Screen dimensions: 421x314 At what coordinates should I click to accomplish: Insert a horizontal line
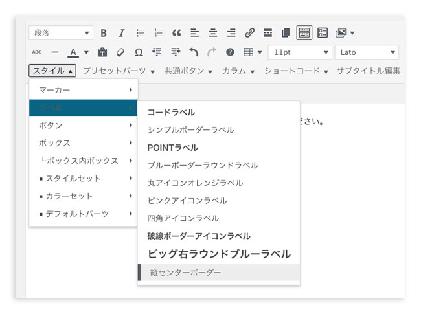click(55, 52)
